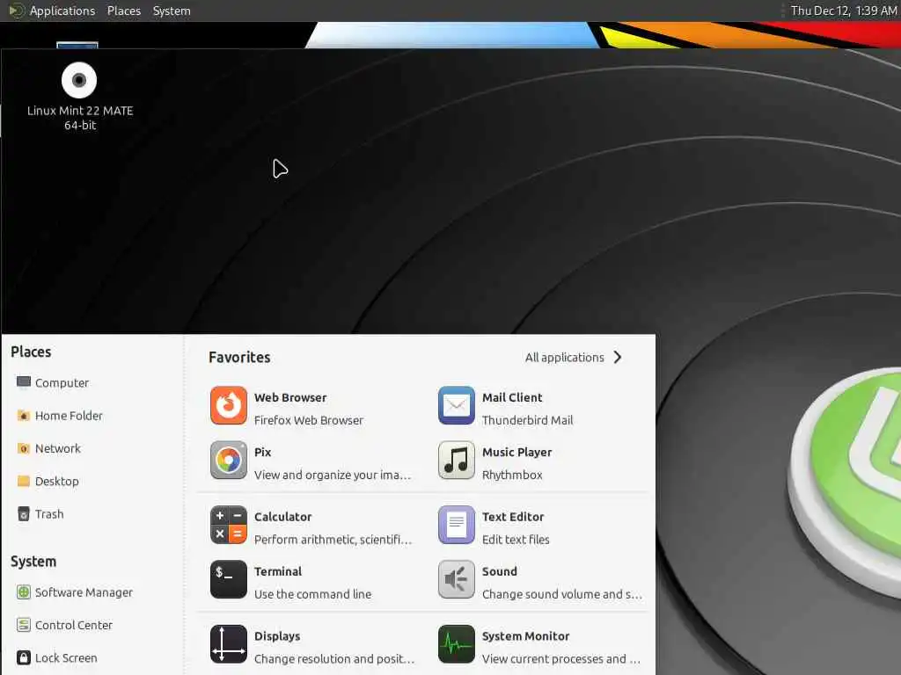Image resolution: width=901 pixels, height=675 pixels.
Task: Click the 'System' heading in the menu
Action: tap(33, 562)
